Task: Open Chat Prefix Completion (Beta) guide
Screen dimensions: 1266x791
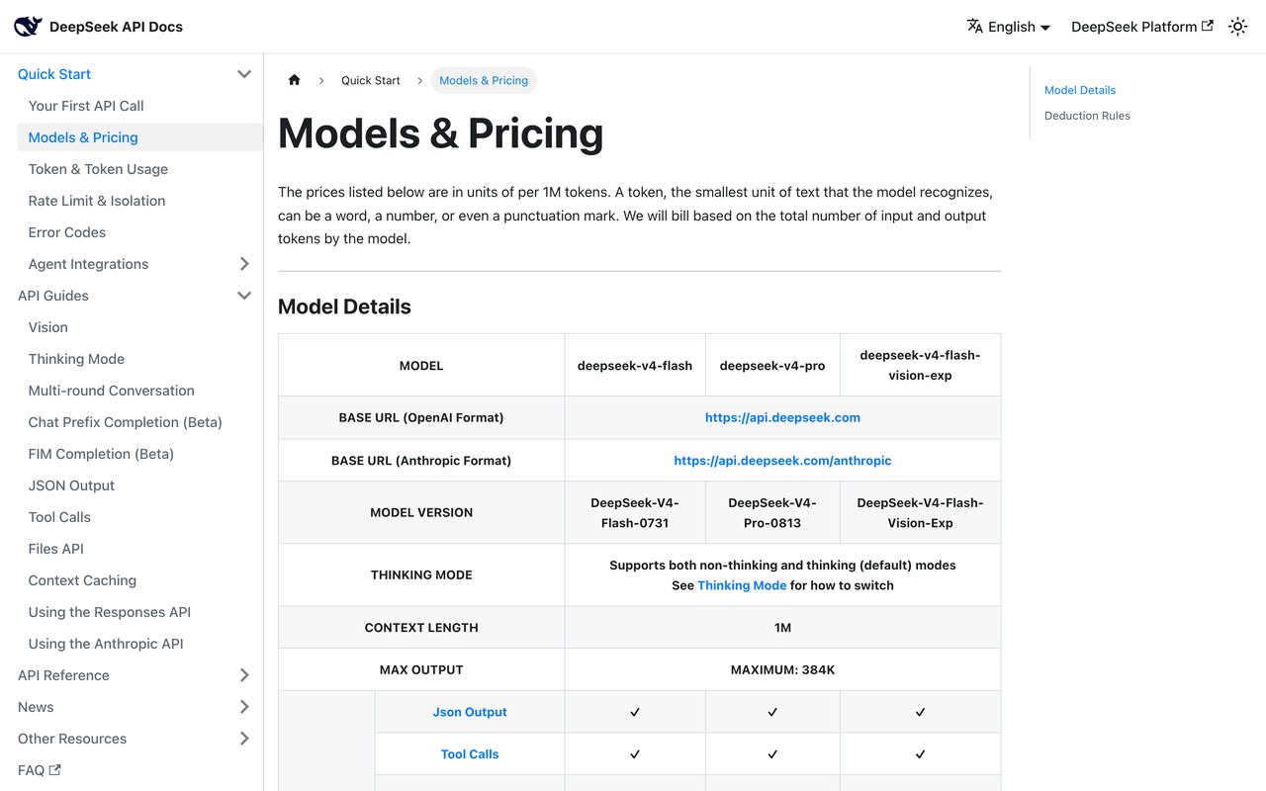Action: pyautogui.click(x=126, y=422)
